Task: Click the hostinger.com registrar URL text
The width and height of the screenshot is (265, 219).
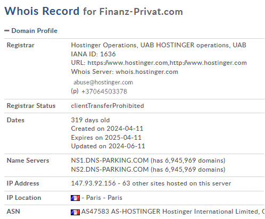Action: pos(167,63)
